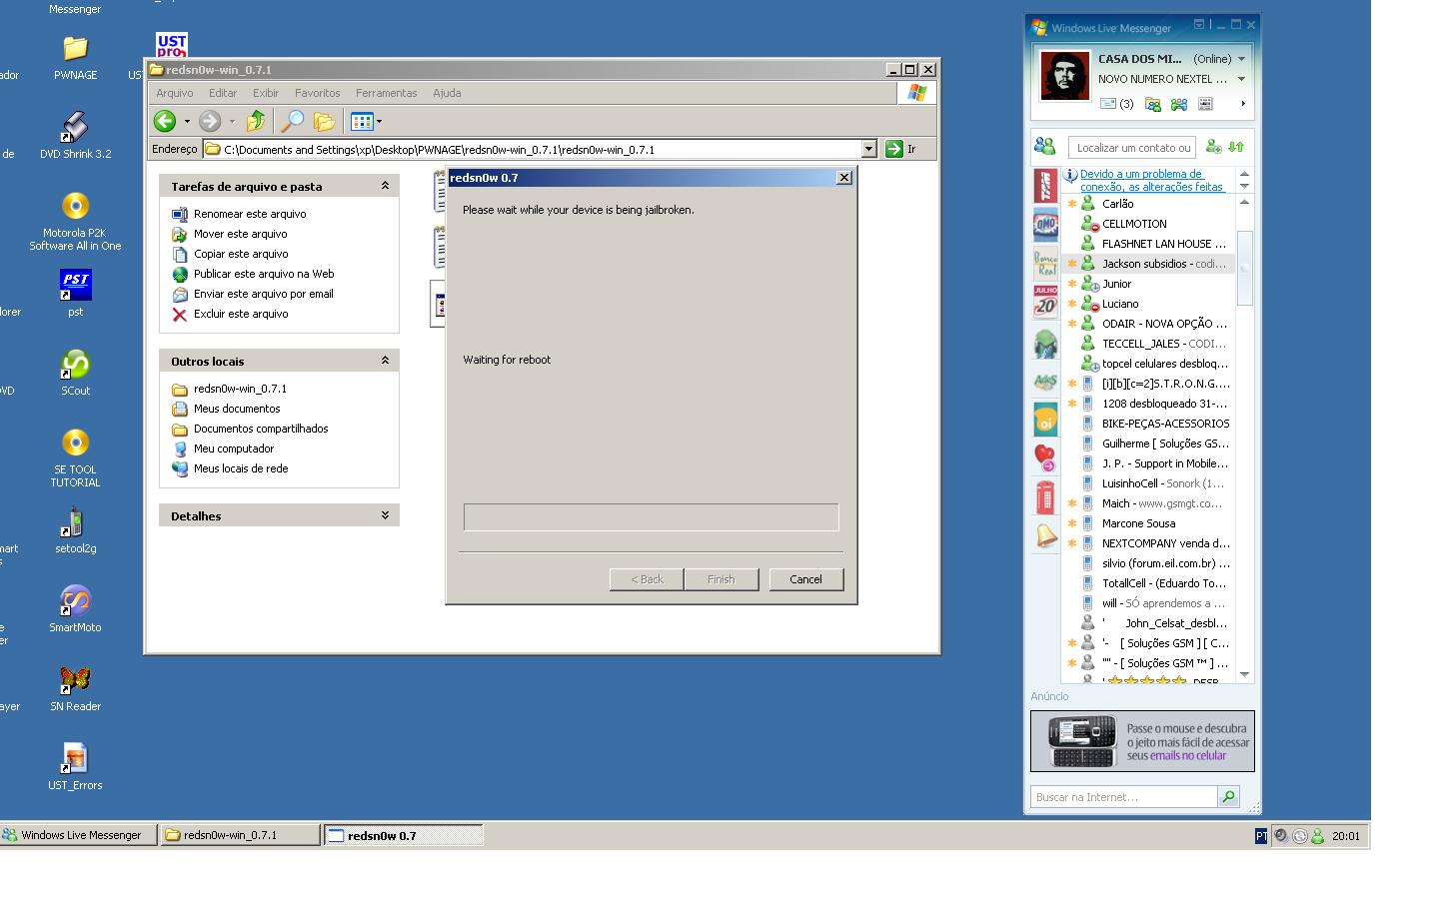Click the Localizar um contato search field
Image resolution: width=1439 pixels, height=899 pixels.
click(x=1132, y=147)
